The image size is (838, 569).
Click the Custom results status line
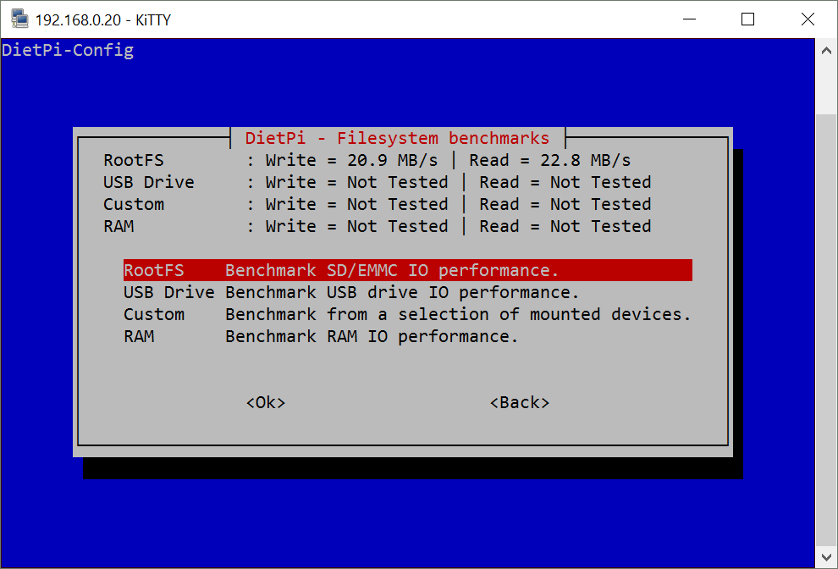[378, 204]
